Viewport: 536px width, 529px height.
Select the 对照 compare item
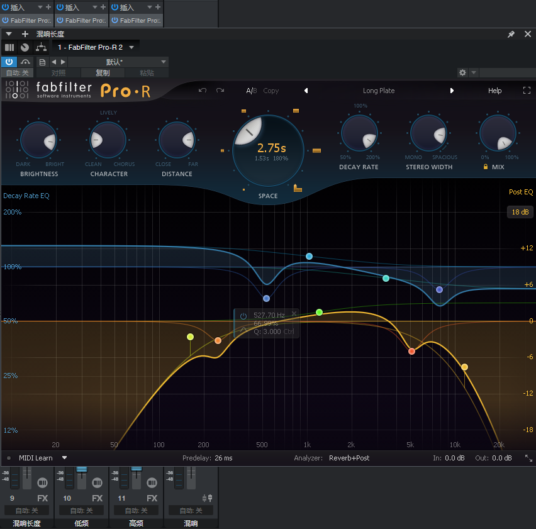tap(58, 73)
